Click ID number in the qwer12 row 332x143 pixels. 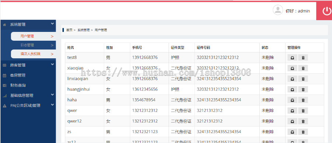210,121
